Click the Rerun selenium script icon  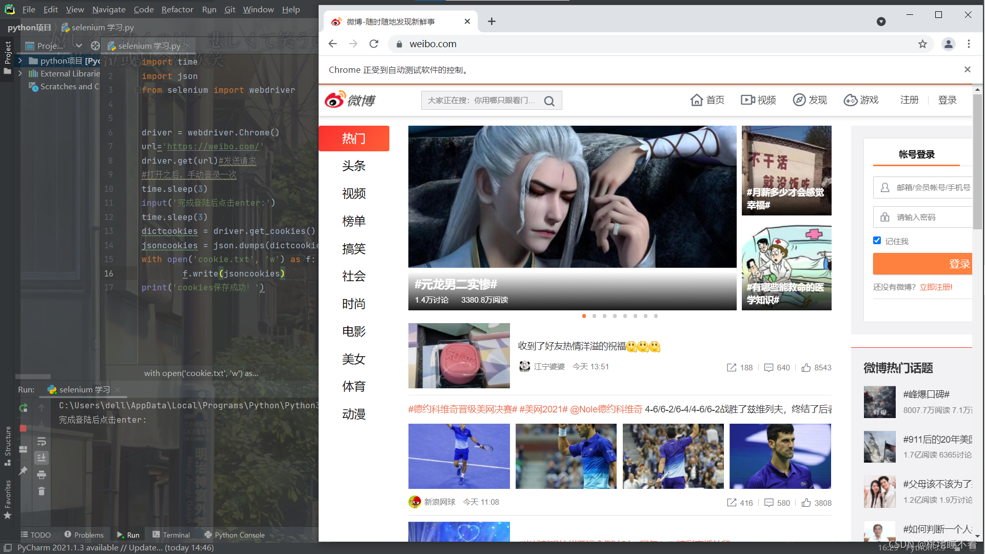tap(23, 408)
